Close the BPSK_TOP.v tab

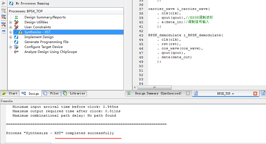pyautogui.click(x=255, y=94)
